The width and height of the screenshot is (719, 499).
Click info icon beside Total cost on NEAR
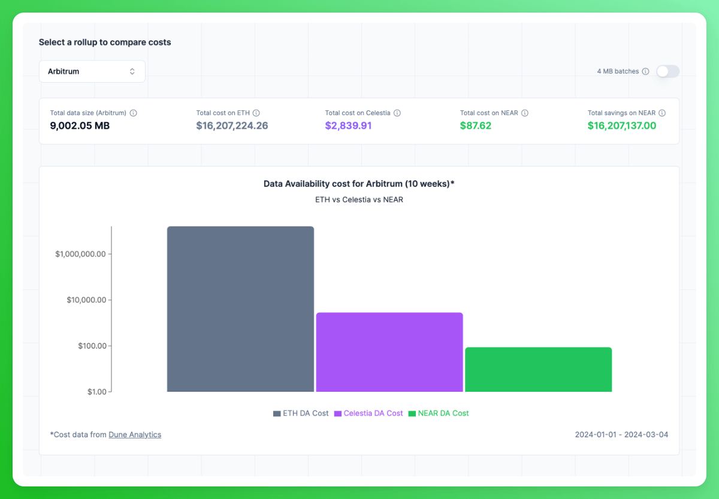pyautogui.click(x=525, y=113)
